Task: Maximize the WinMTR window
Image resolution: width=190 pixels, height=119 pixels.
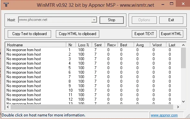Action: tap(172, 4)
